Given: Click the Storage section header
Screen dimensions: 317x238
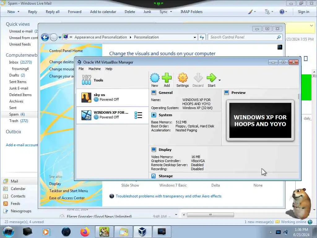Looking at the screenshot, I should tap(166, 176).
